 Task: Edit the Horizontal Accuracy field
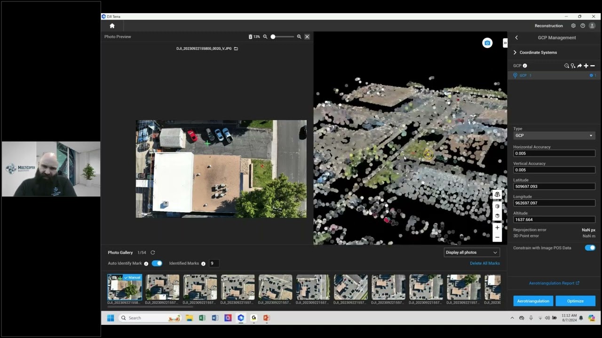[554, 154]
